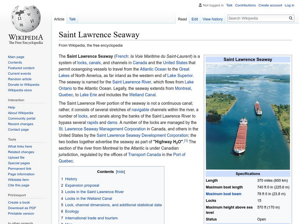
Task: Open the View history tab
Action: point(212,19)
